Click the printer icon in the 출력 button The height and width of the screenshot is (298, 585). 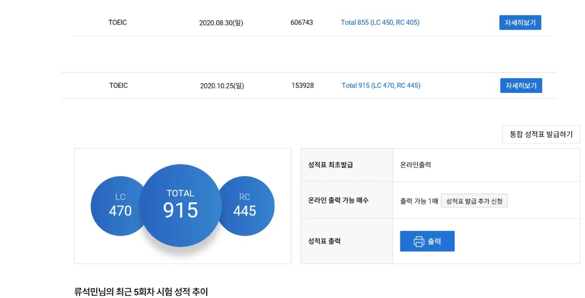click(419, 241)
